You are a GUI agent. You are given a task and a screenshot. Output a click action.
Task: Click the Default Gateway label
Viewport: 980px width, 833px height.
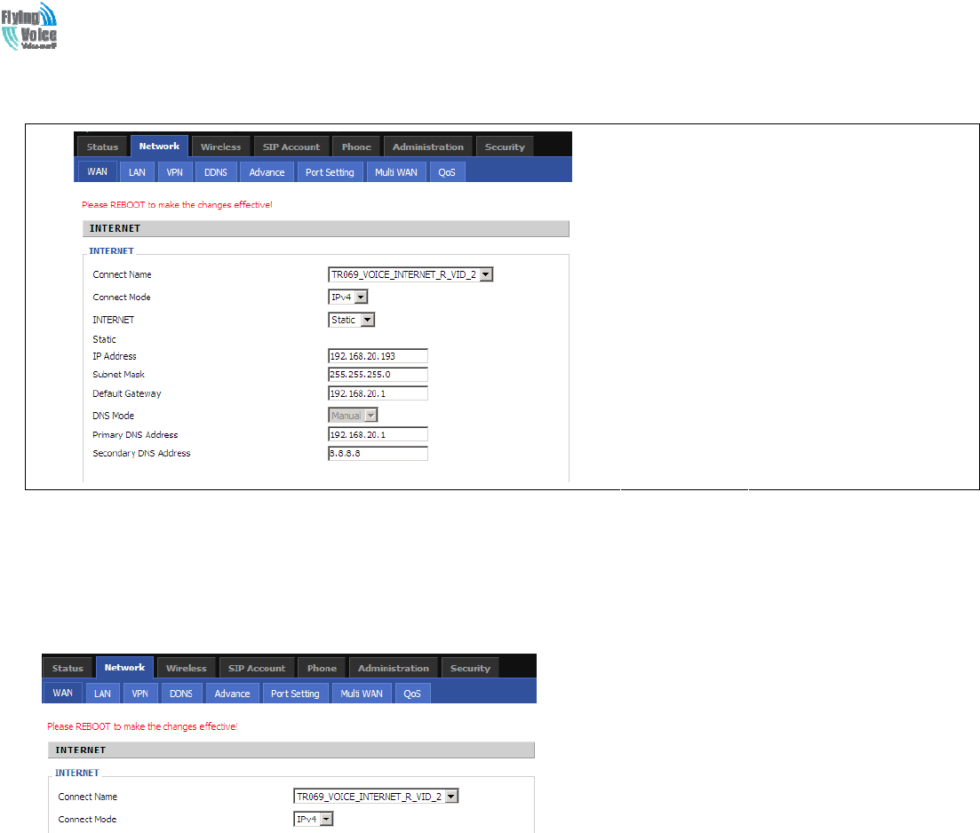[127, 393]
